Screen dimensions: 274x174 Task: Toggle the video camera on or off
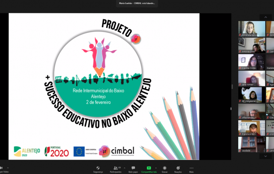click(x=1, y=169)
